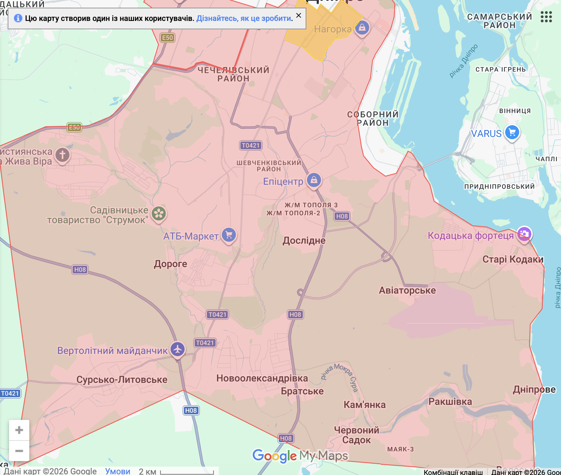Click the Епіцентр shopping bag marker
The height and width of the screenshot is (475, 561).
314,180
